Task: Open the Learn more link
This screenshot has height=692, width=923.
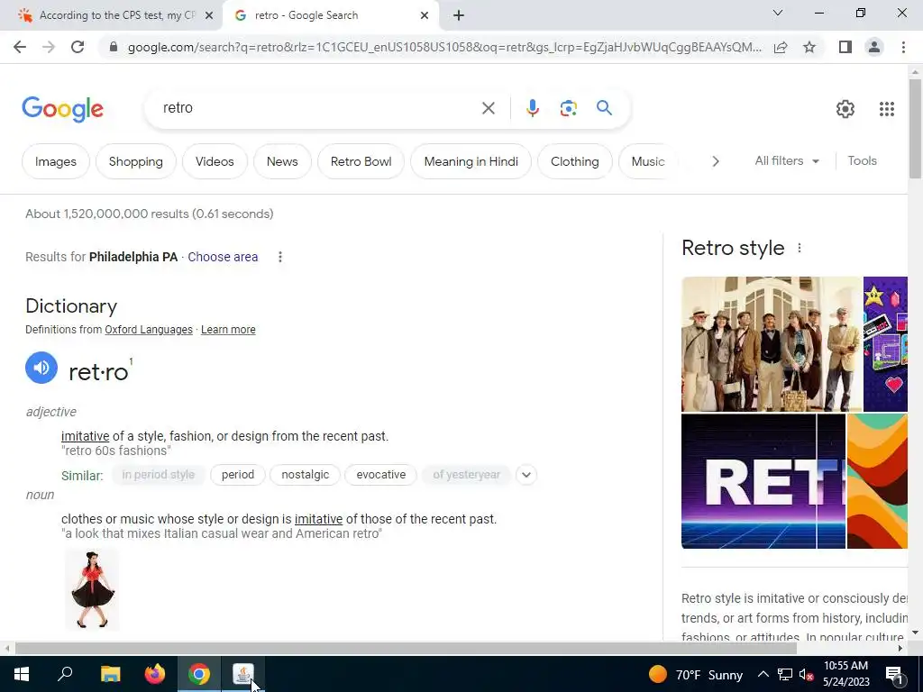Action: click(228, 330)
